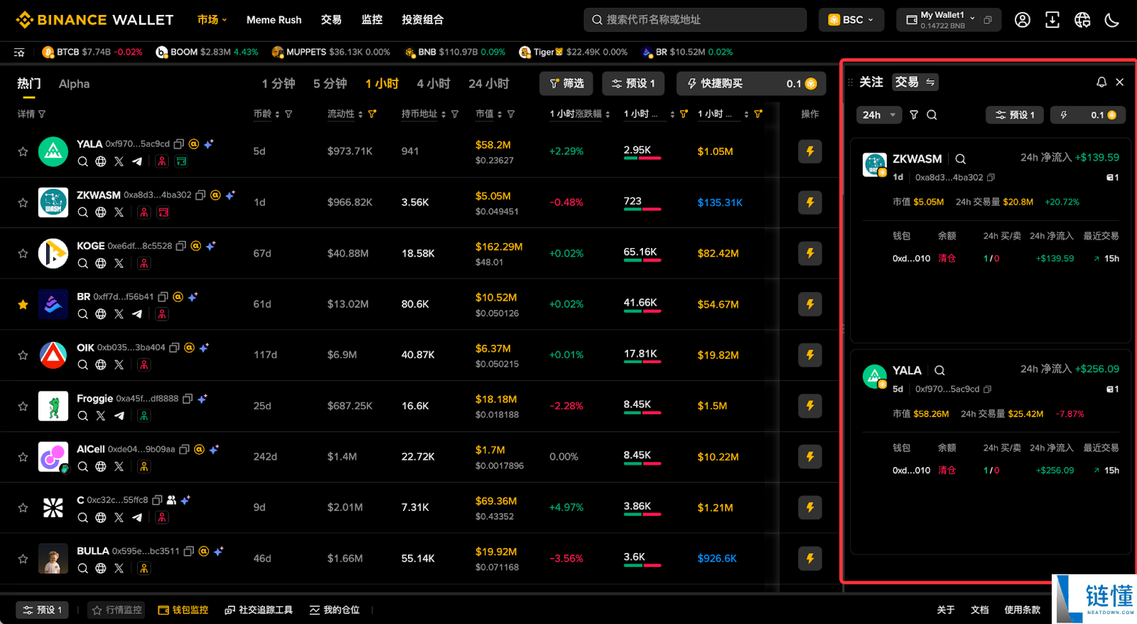Open the 24h period dropdown in watch panel
Screen dimensions: 1137x624
click(x=880, y=114)
